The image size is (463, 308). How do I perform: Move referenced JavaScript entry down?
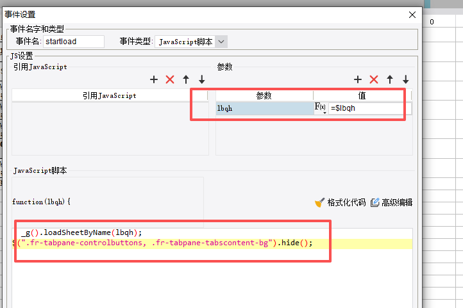point(201,79)
